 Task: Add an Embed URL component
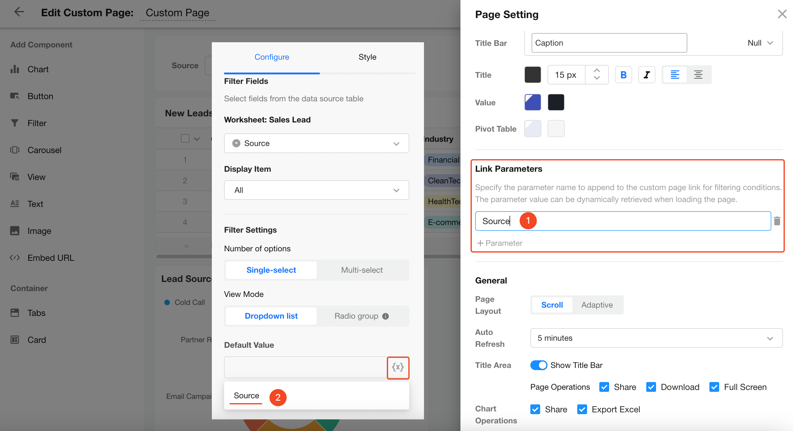tap(51, 258)
